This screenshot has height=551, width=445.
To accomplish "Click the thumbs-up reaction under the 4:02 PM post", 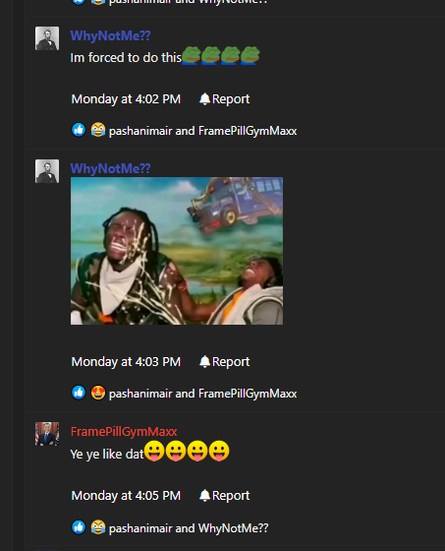I will tap(79, 130).
